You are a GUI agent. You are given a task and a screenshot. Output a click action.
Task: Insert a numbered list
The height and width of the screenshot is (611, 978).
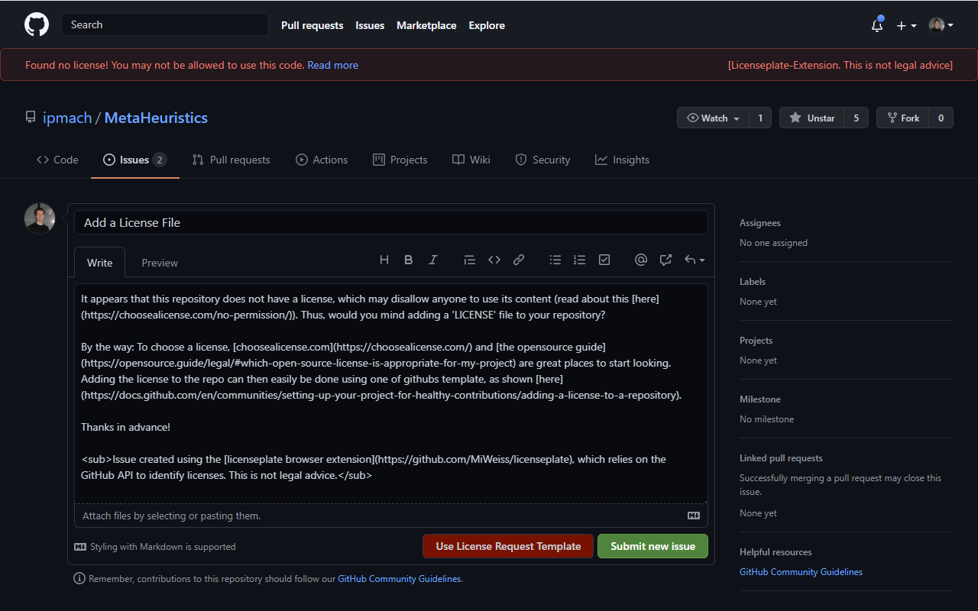pyautogui.click(x=580, y=260)
